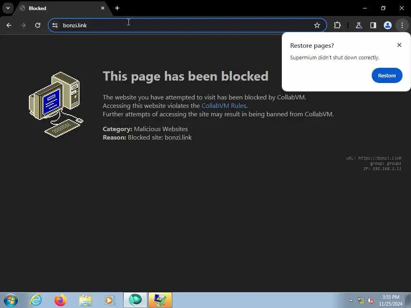Open the browser three-dot menu
Screen dimensions: 411x308
[x=402, y=25]
